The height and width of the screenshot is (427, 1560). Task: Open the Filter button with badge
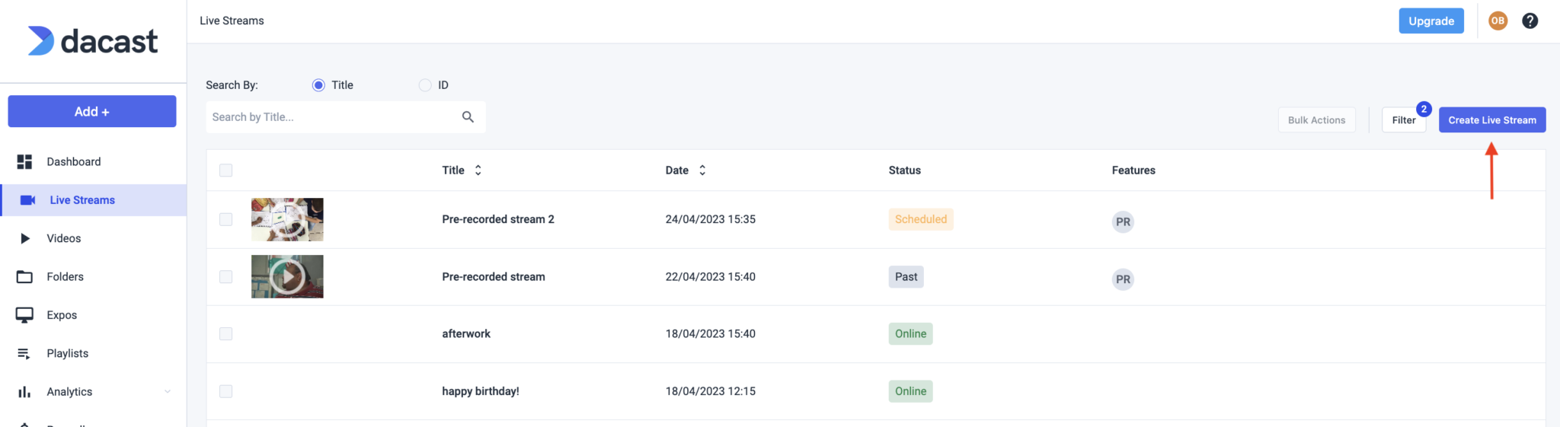(x=1403, y=120)
